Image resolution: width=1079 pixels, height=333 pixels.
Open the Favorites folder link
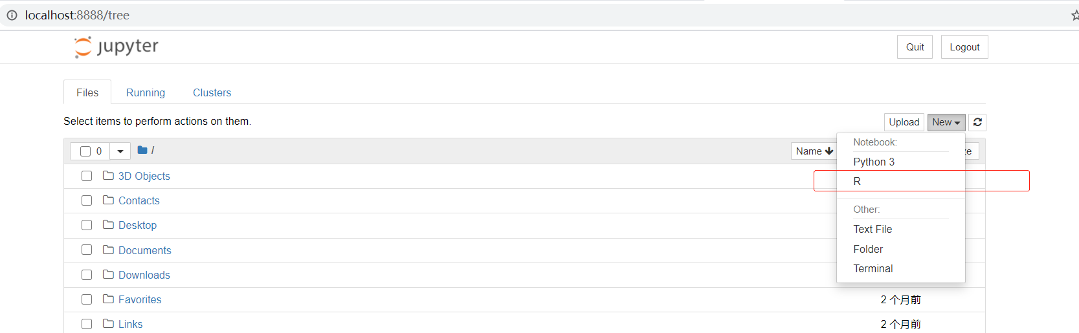click(x=140, y=299)
